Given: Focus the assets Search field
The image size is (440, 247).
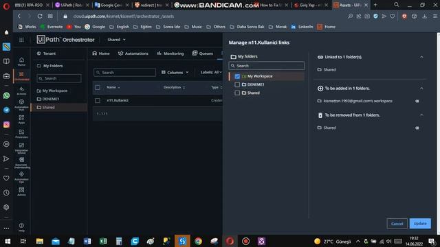Looking at the screenshot, I should [124, 73].
